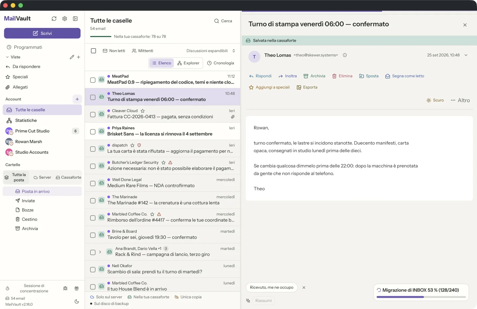Screen dimensions: 477x309
Task: Expand the Ana Brandt, Dario Vella thread
Action: [x=100, y=252]
